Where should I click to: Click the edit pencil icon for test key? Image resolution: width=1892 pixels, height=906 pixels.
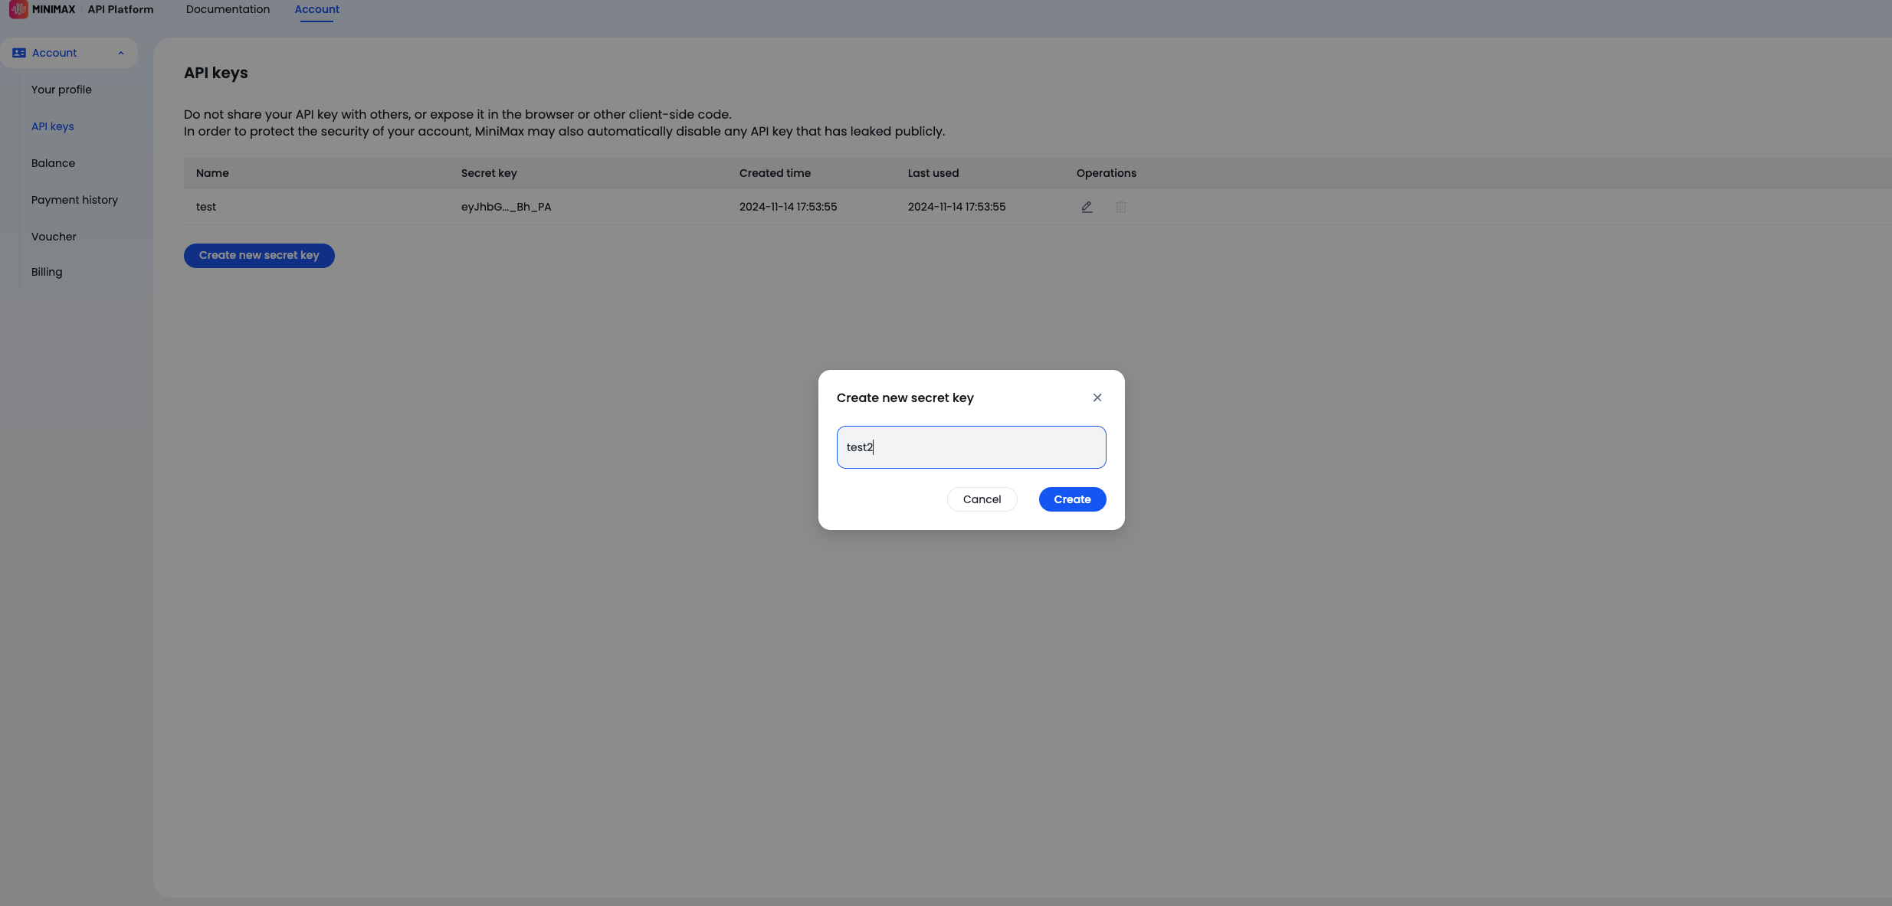pyautogui.click(x=1087, y=207)
